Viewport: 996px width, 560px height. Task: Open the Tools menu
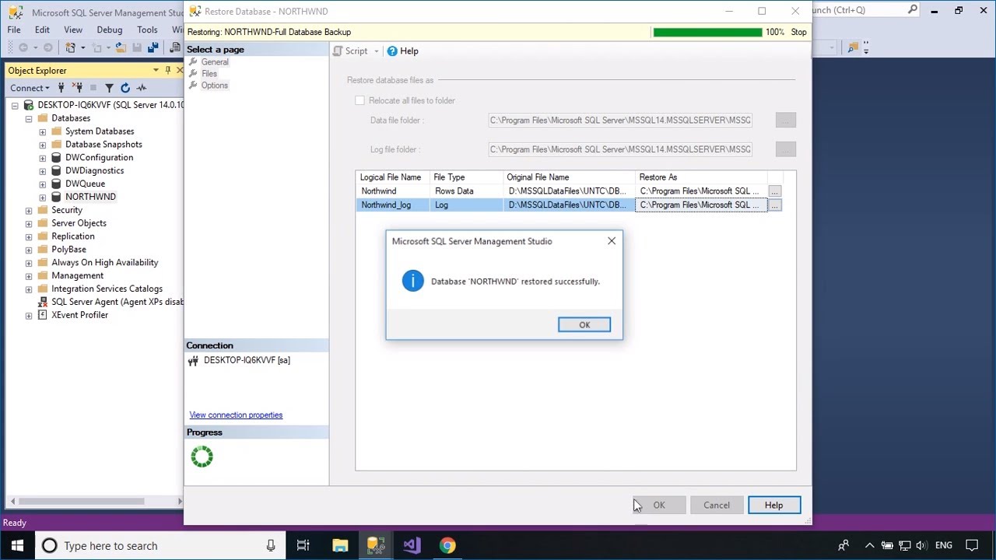click(x=147, y=30)
